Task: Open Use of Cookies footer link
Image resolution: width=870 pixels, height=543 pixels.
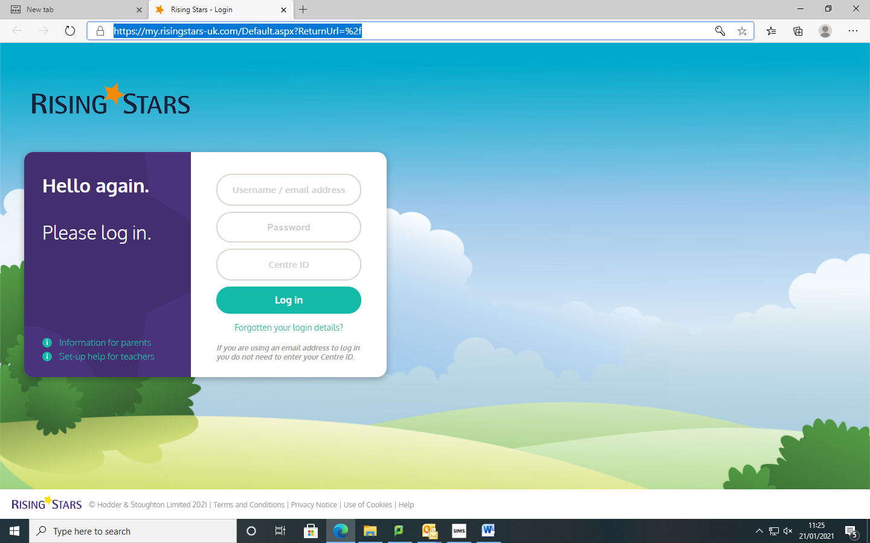Action: coord(368,505)
